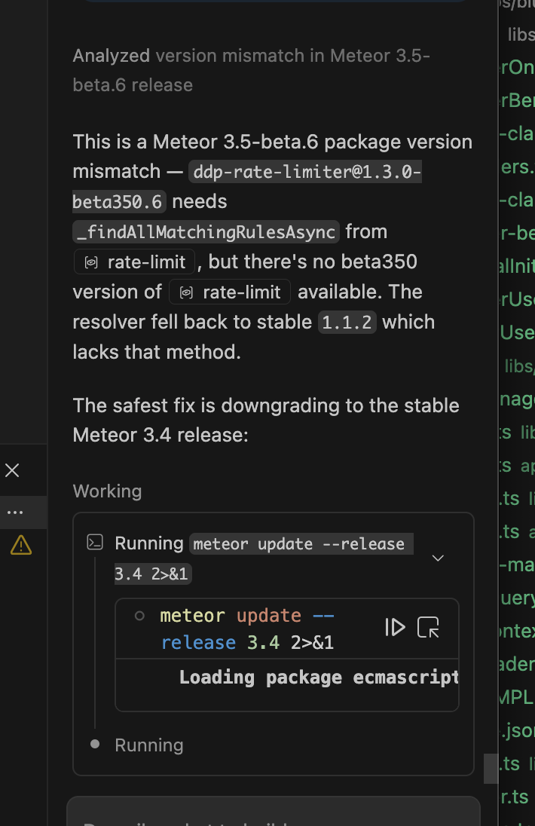This screenshot has width=535, height=826.
Task: Collapse the Running command block chevron
Action: click(437, 558)
